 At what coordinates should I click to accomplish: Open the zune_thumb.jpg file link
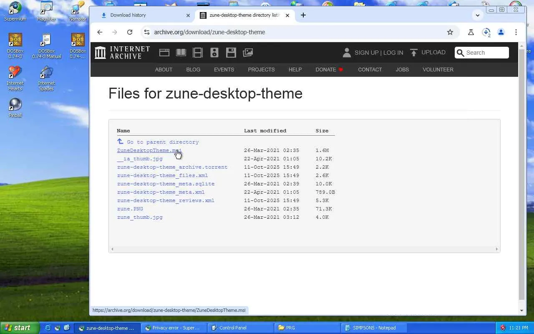(x=140, y=217)
